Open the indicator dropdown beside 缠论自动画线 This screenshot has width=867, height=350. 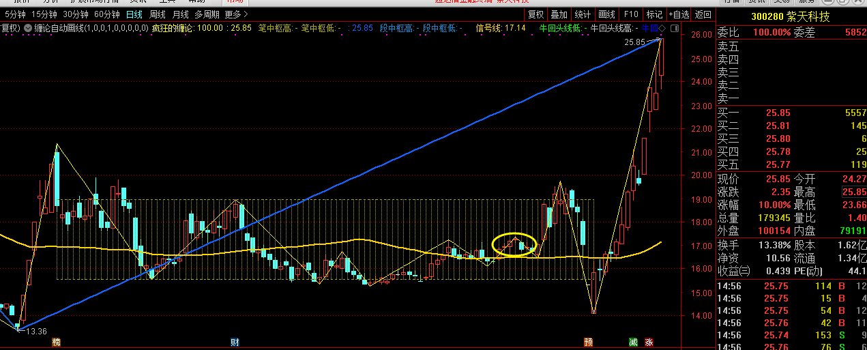point(27,28)
